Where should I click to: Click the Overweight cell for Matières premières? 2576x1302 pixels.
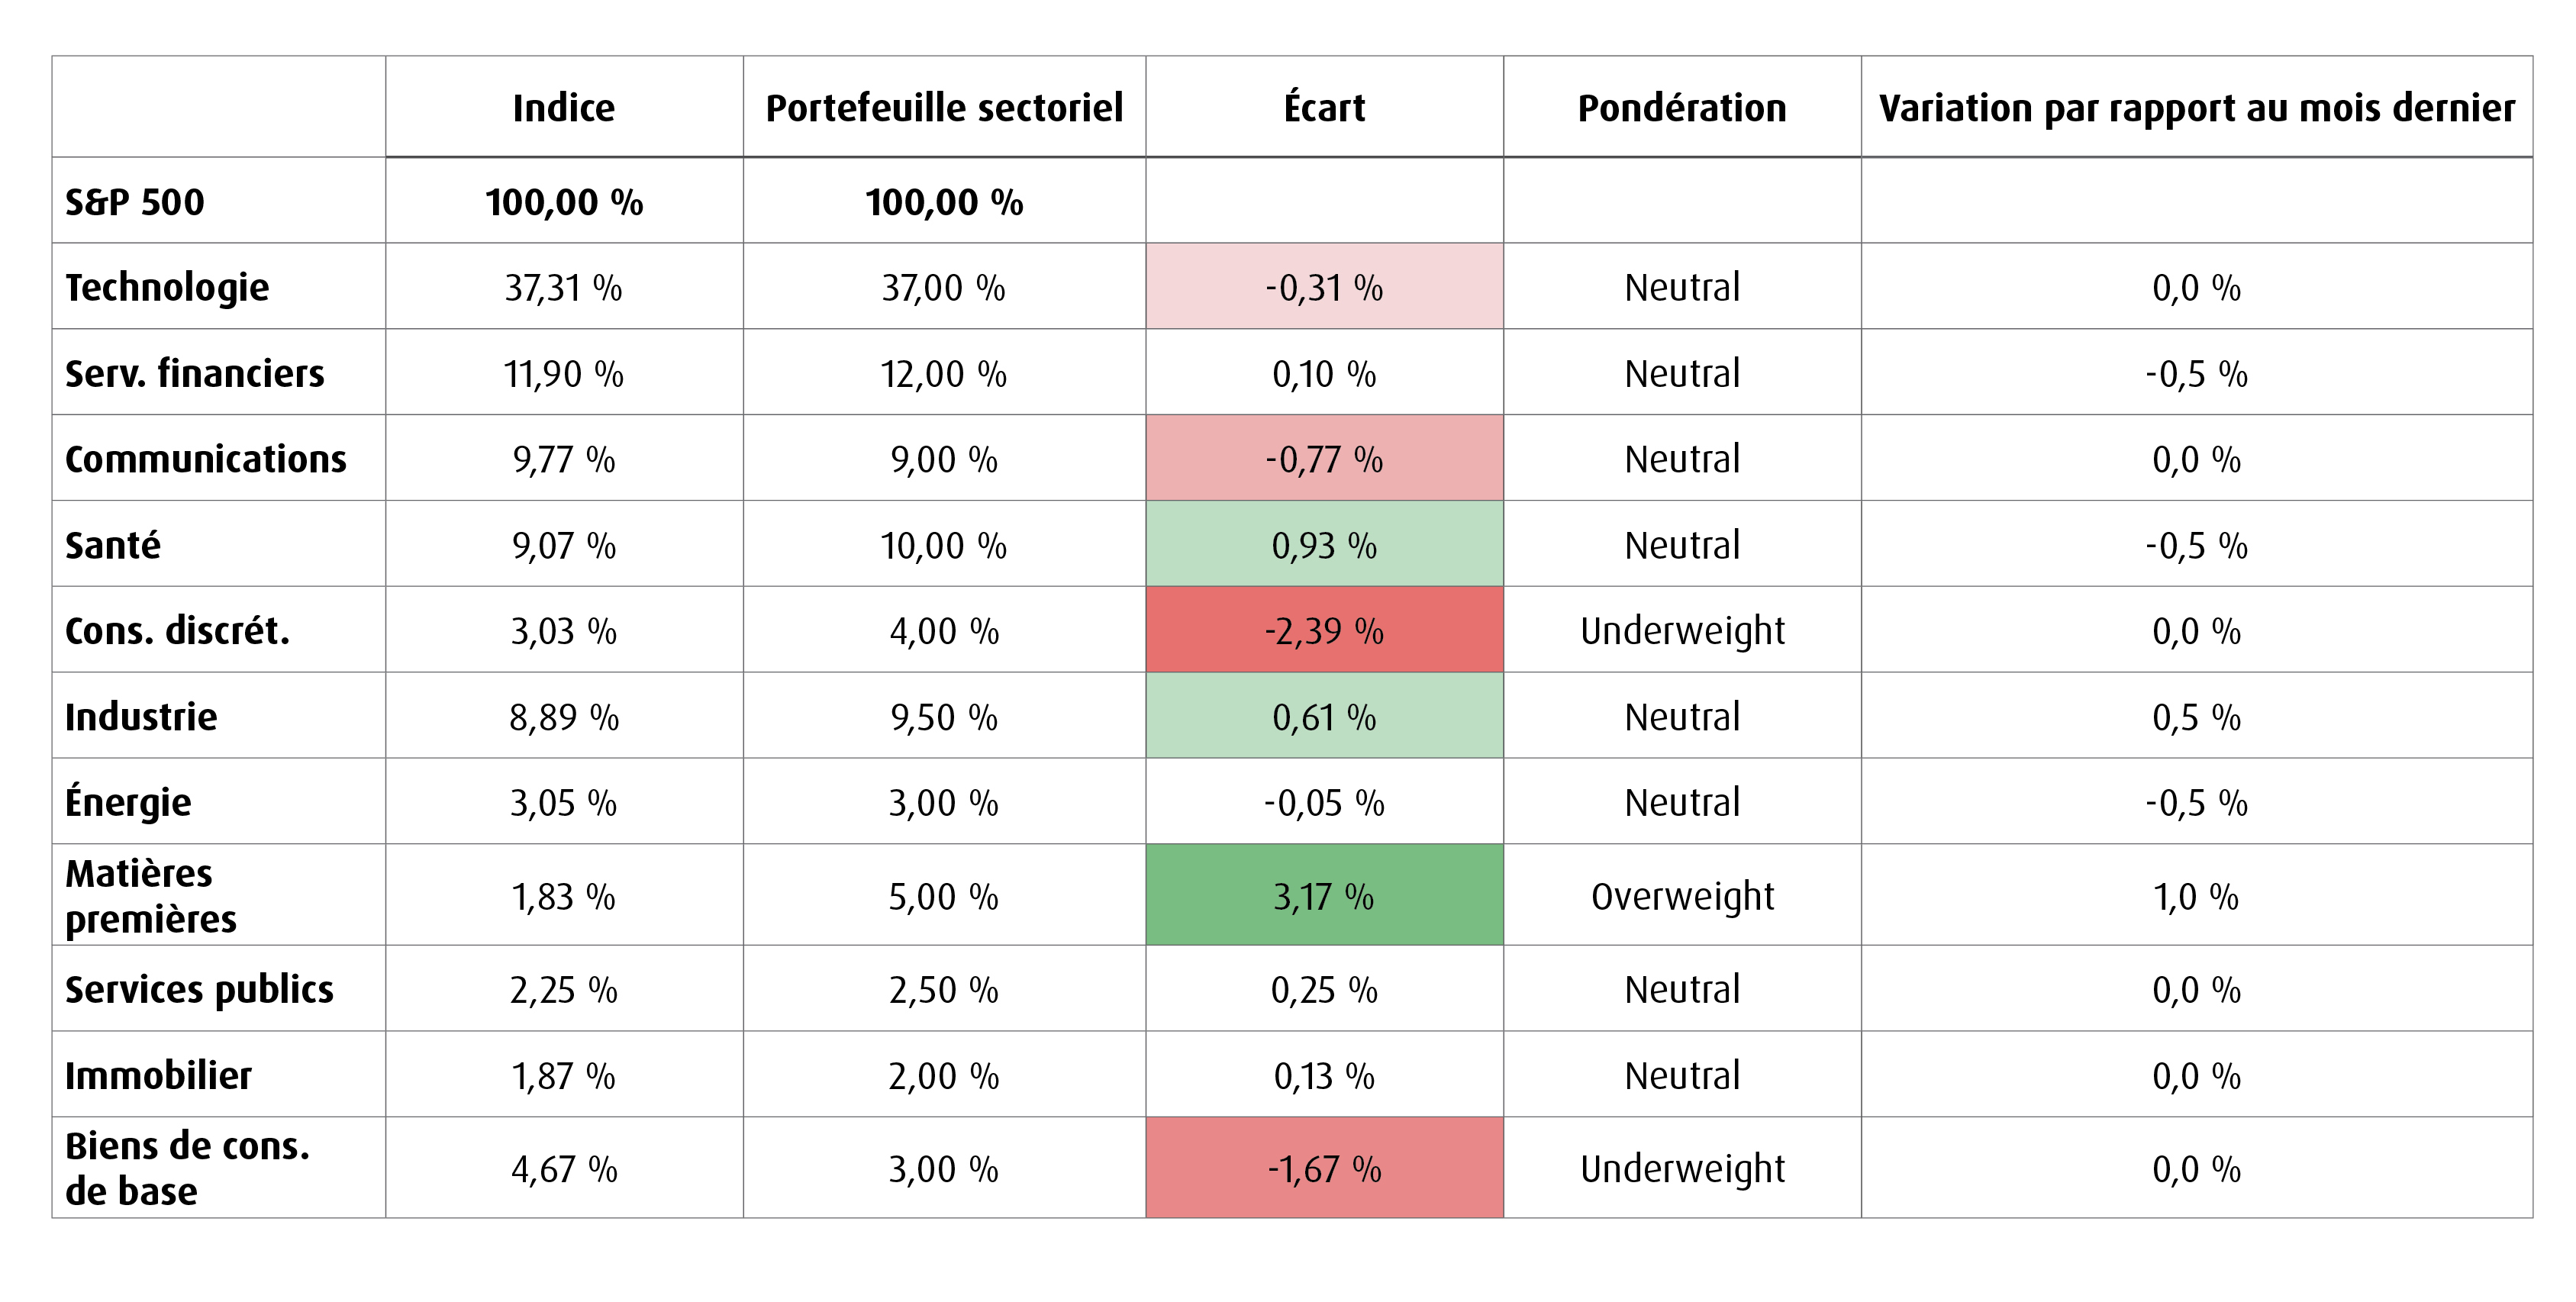point(1682,897)
